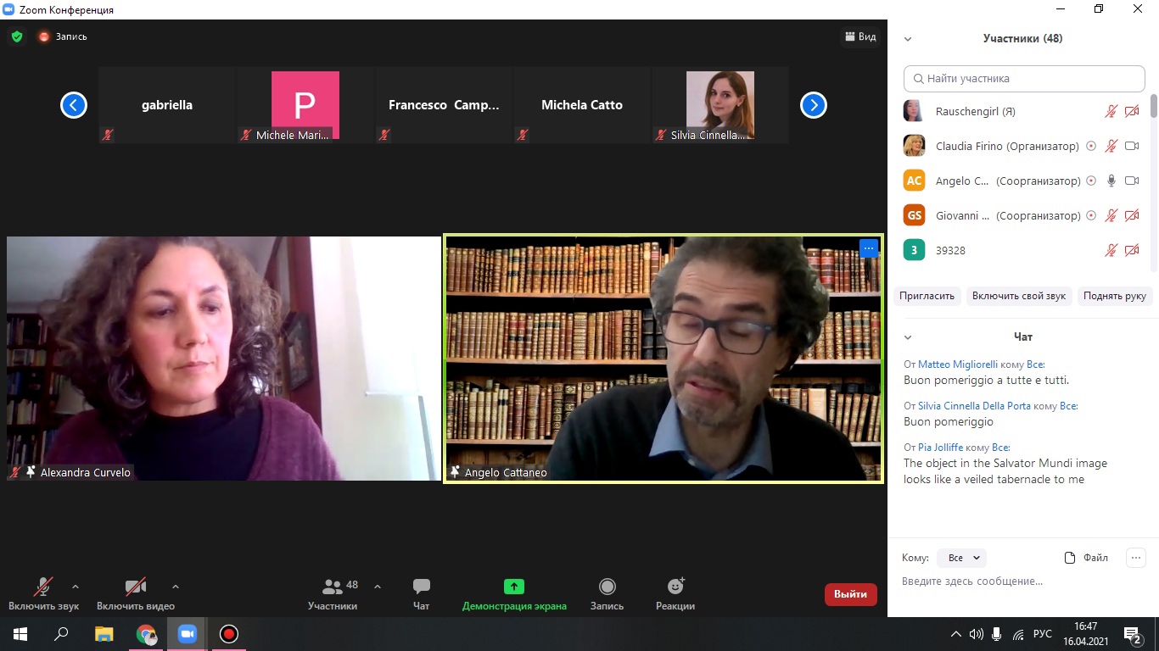
Task: Expand audio options arrow next to microphone
Action: (76, 586)
